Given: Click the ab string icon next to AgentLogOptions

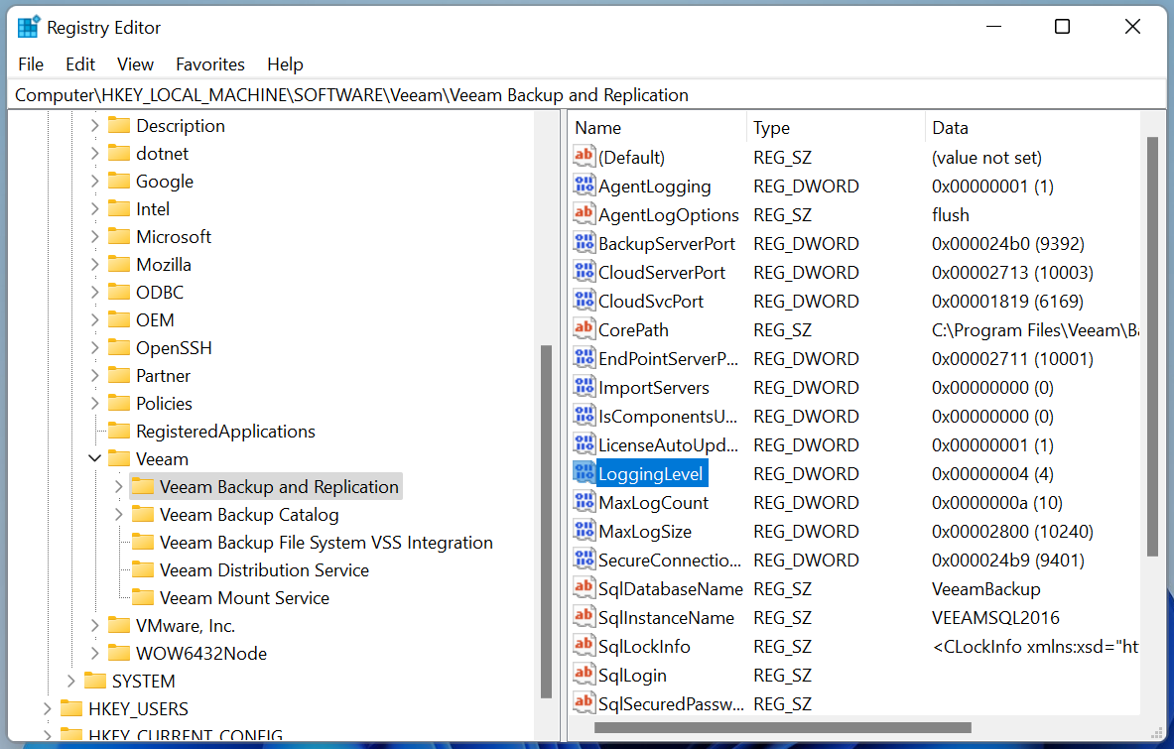Looking at the screenshot, I should (584, 214).
